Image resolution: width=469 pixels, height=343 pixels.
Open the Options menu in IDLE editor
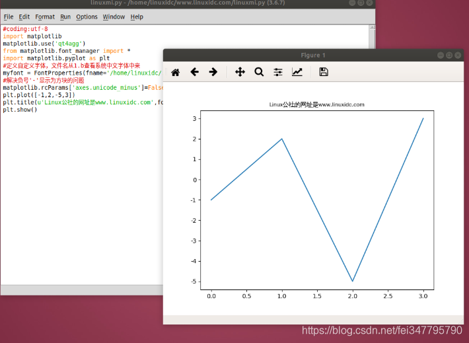pos(87,17)
